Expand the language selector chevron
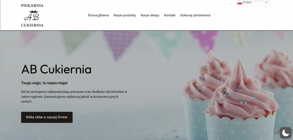 click(x=266, y=3)
